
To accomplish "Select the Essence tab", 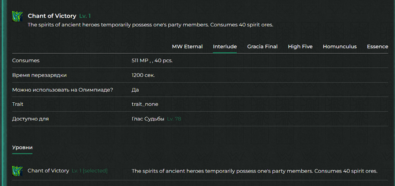I will click(377, 47).
